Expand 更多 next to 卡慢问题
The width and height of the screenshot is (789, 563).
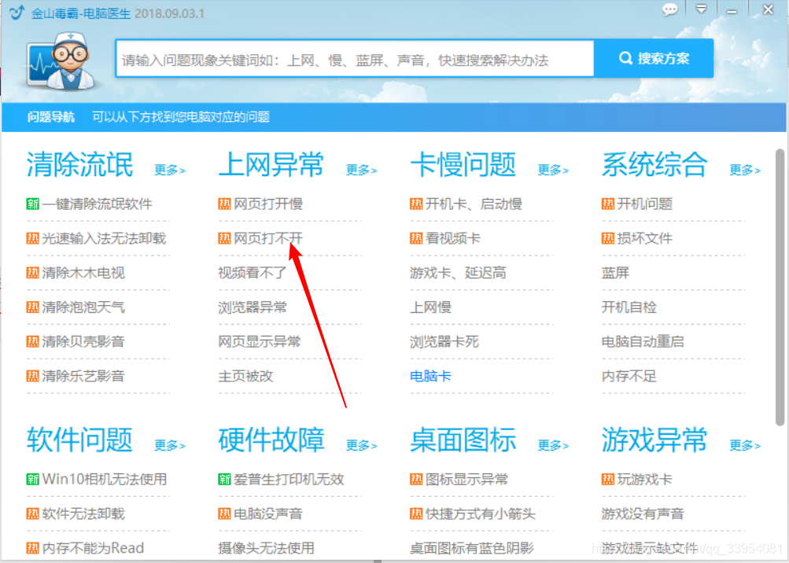point(553,170)
